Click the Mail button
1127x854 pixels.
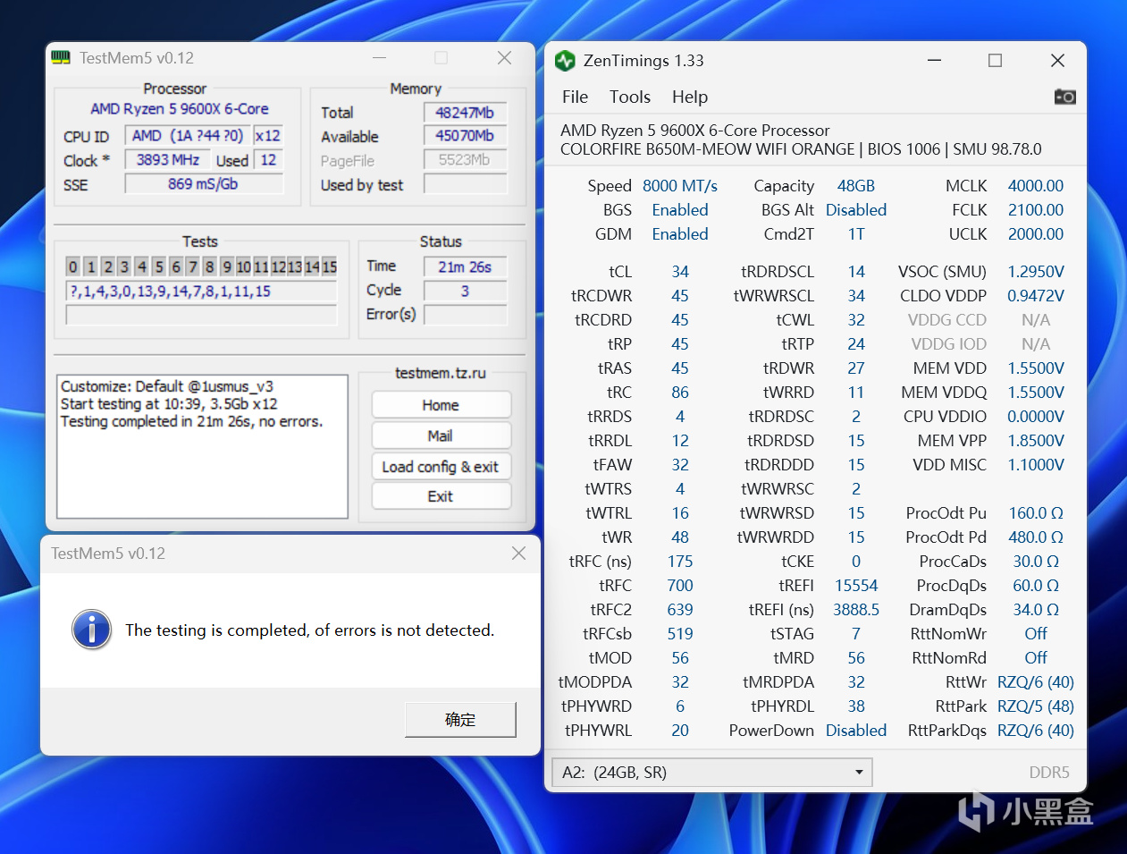click(441, 435)
